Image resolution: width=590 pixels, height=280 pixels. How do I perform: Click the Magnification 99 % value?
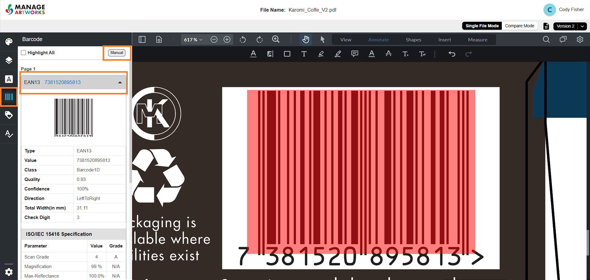coord(96,267)
